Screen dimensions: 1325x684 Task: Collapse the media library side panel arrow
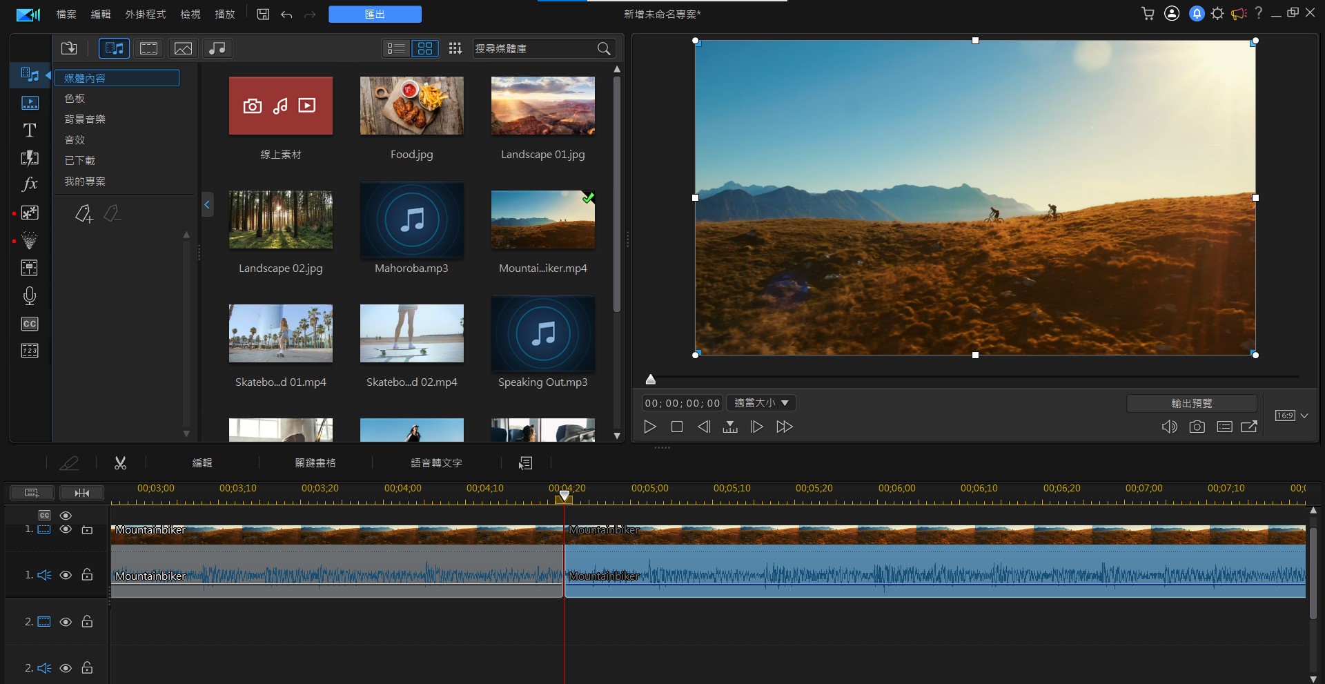(x=207, y=204)
